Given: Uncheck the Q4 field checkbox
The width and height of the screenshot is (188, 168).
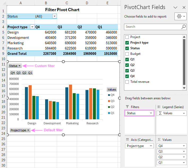Looking at the screenshot, I should pos(127,76).
